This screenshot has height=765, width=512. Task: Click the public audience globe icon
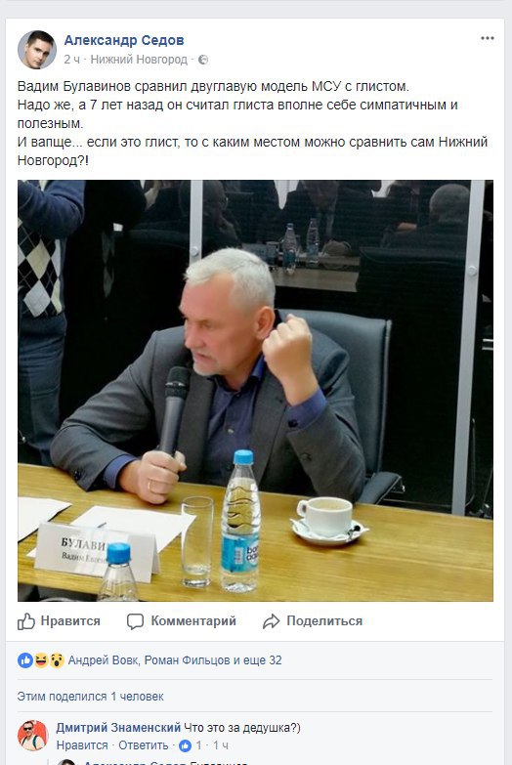coord(203,60)
